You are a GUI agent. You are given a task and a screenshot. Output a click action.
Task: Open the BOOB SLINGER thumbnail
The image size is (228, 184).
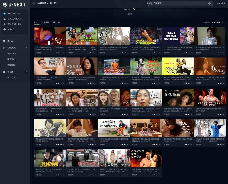pyautogui.click(x=50, y=158)
